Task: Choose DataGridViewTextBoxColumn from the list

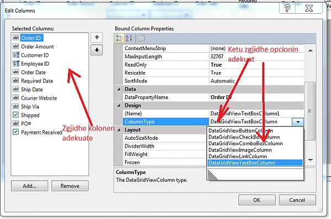Action: tap(255, 163)
